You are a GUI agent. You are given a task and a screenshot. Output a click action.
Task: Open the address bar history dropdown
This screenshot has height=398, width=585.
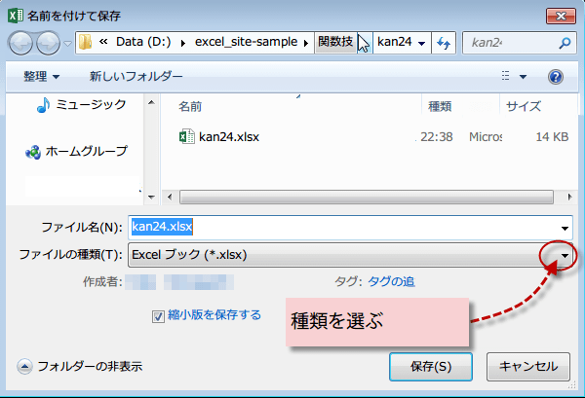(x=421, y=43)
